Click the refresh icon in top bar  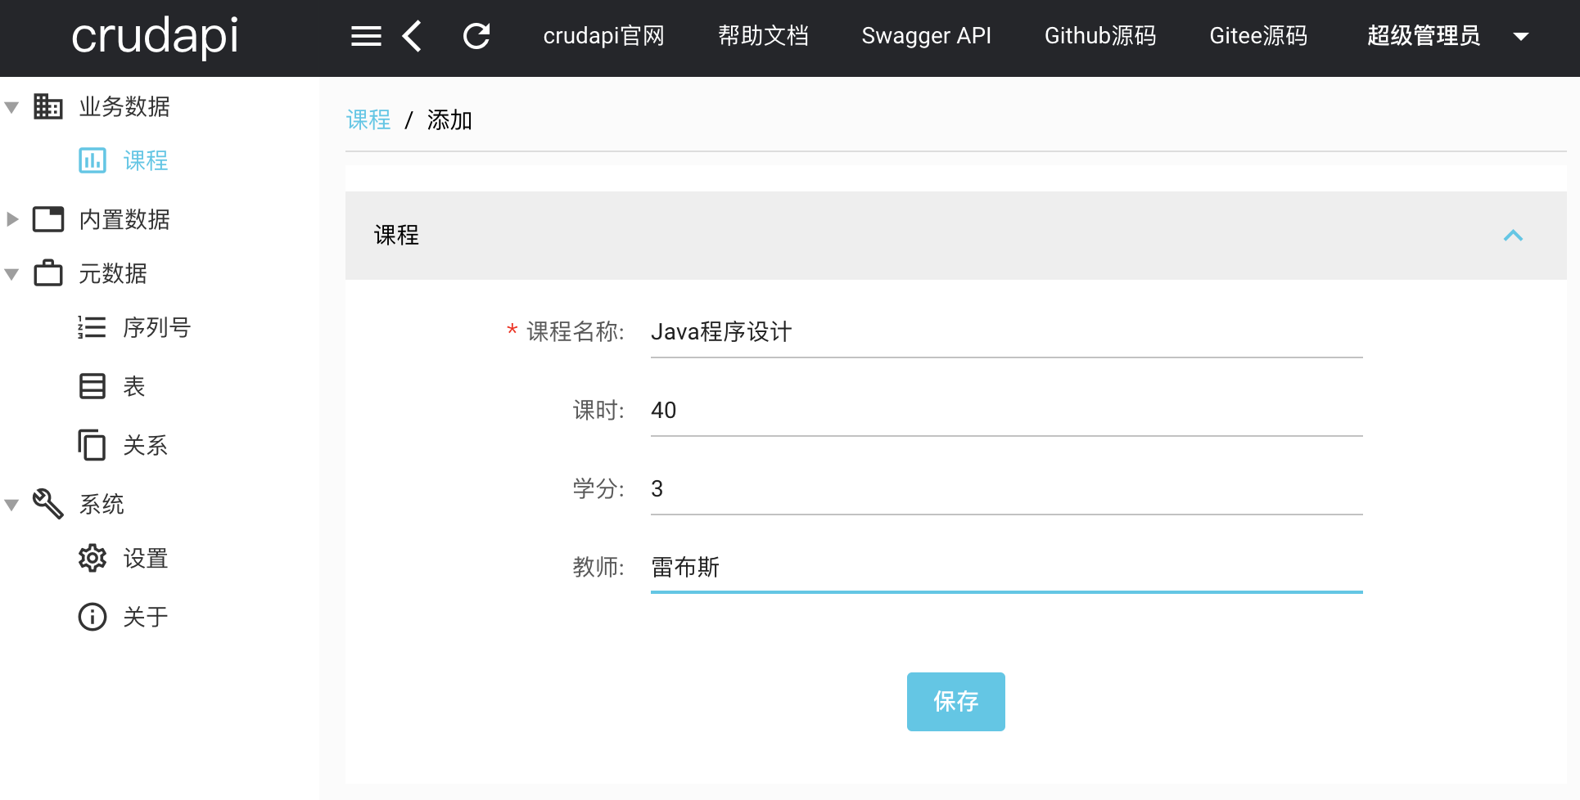pyautogui.click(x=476, y=36)
